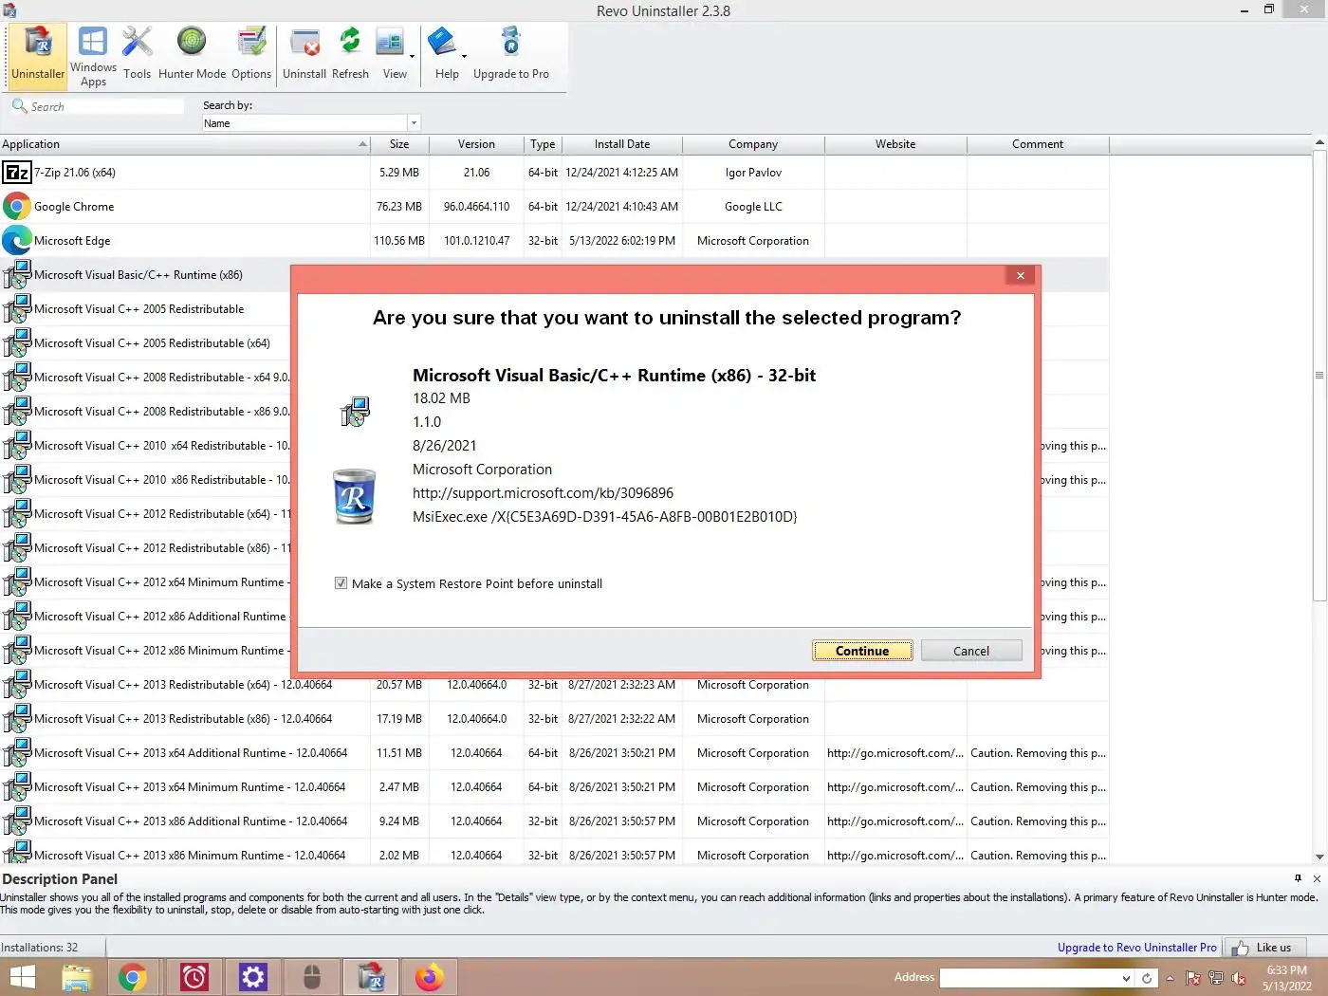The width and height of the screenshot is (1328, 996).
Task: Open File Explorer from the taskbar
Action: [77, 977]
